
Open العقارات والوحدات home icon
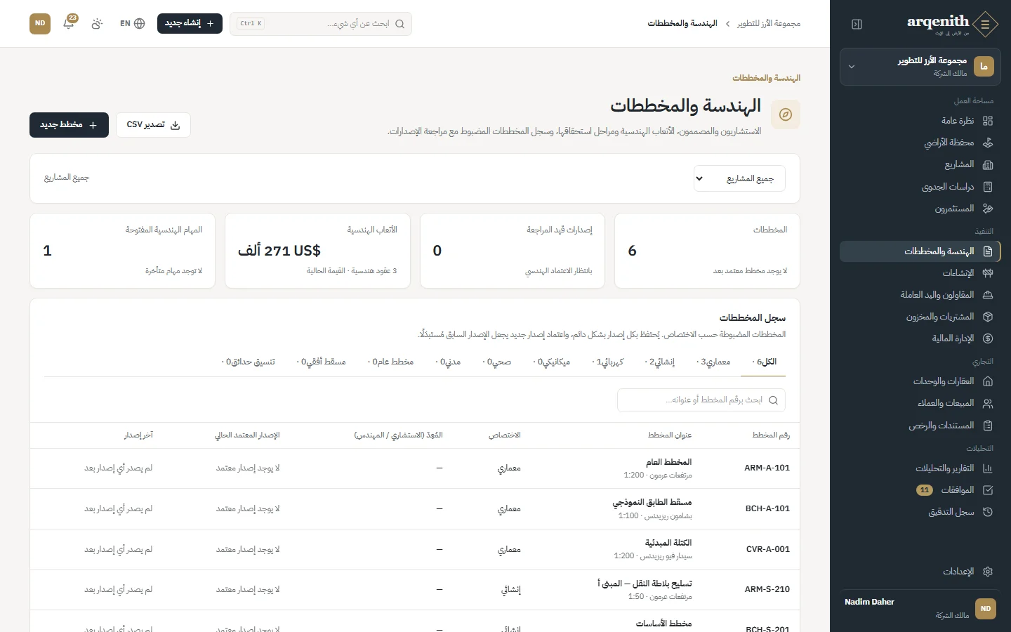point(988,381)
